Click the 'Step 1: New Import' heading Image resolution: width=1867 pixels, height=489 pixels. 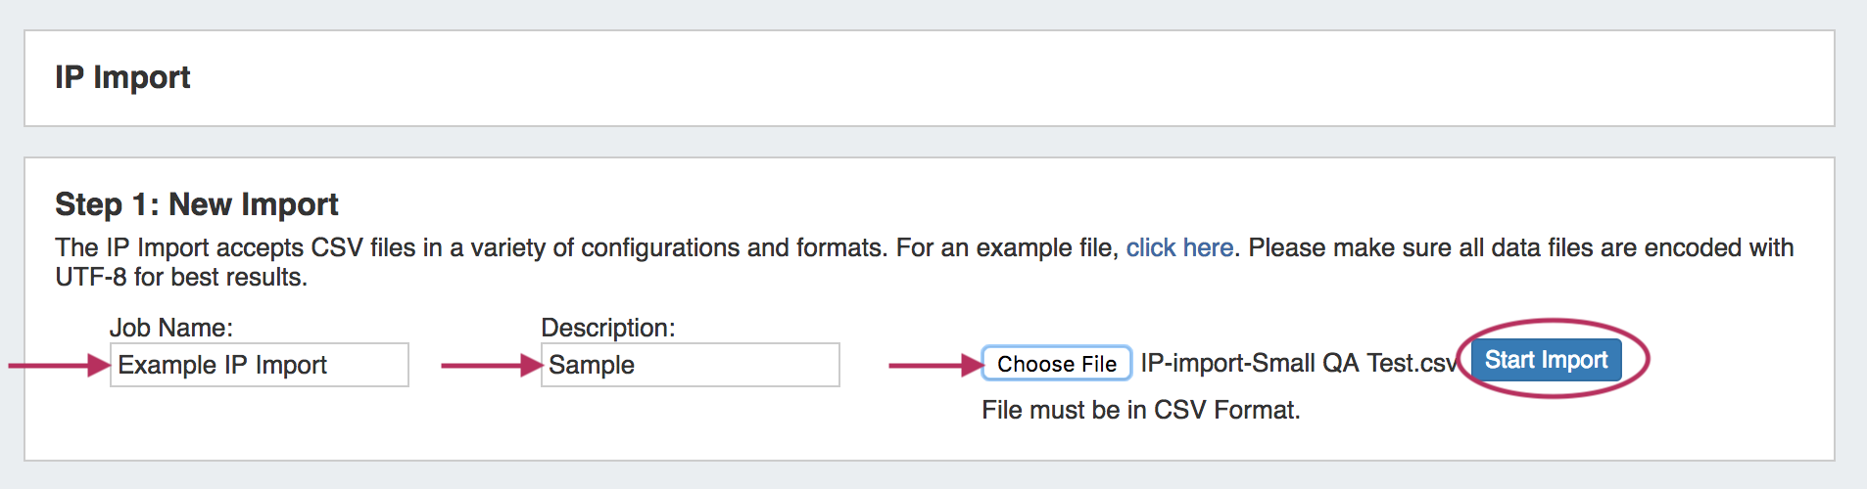click(x=196, y=204)
